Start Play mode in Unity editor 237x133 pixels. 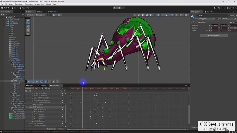click(x=115, y=8)
